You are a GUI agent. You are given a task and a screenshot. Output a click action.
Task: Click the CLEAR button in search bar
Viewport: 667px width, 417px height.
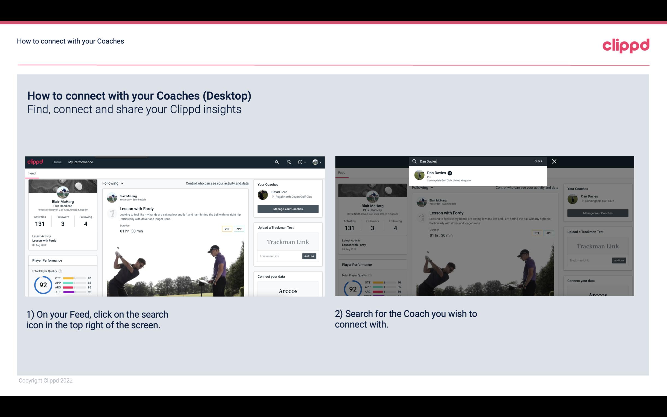pyautogui.click(x=538, y=161)
